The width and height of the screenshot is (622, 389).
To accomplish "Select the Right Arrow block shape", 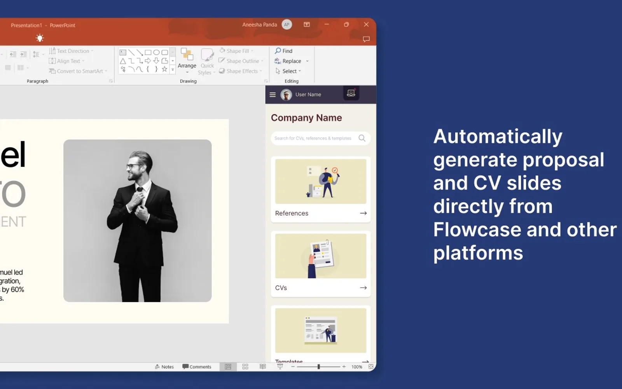I will pos(148,61).
